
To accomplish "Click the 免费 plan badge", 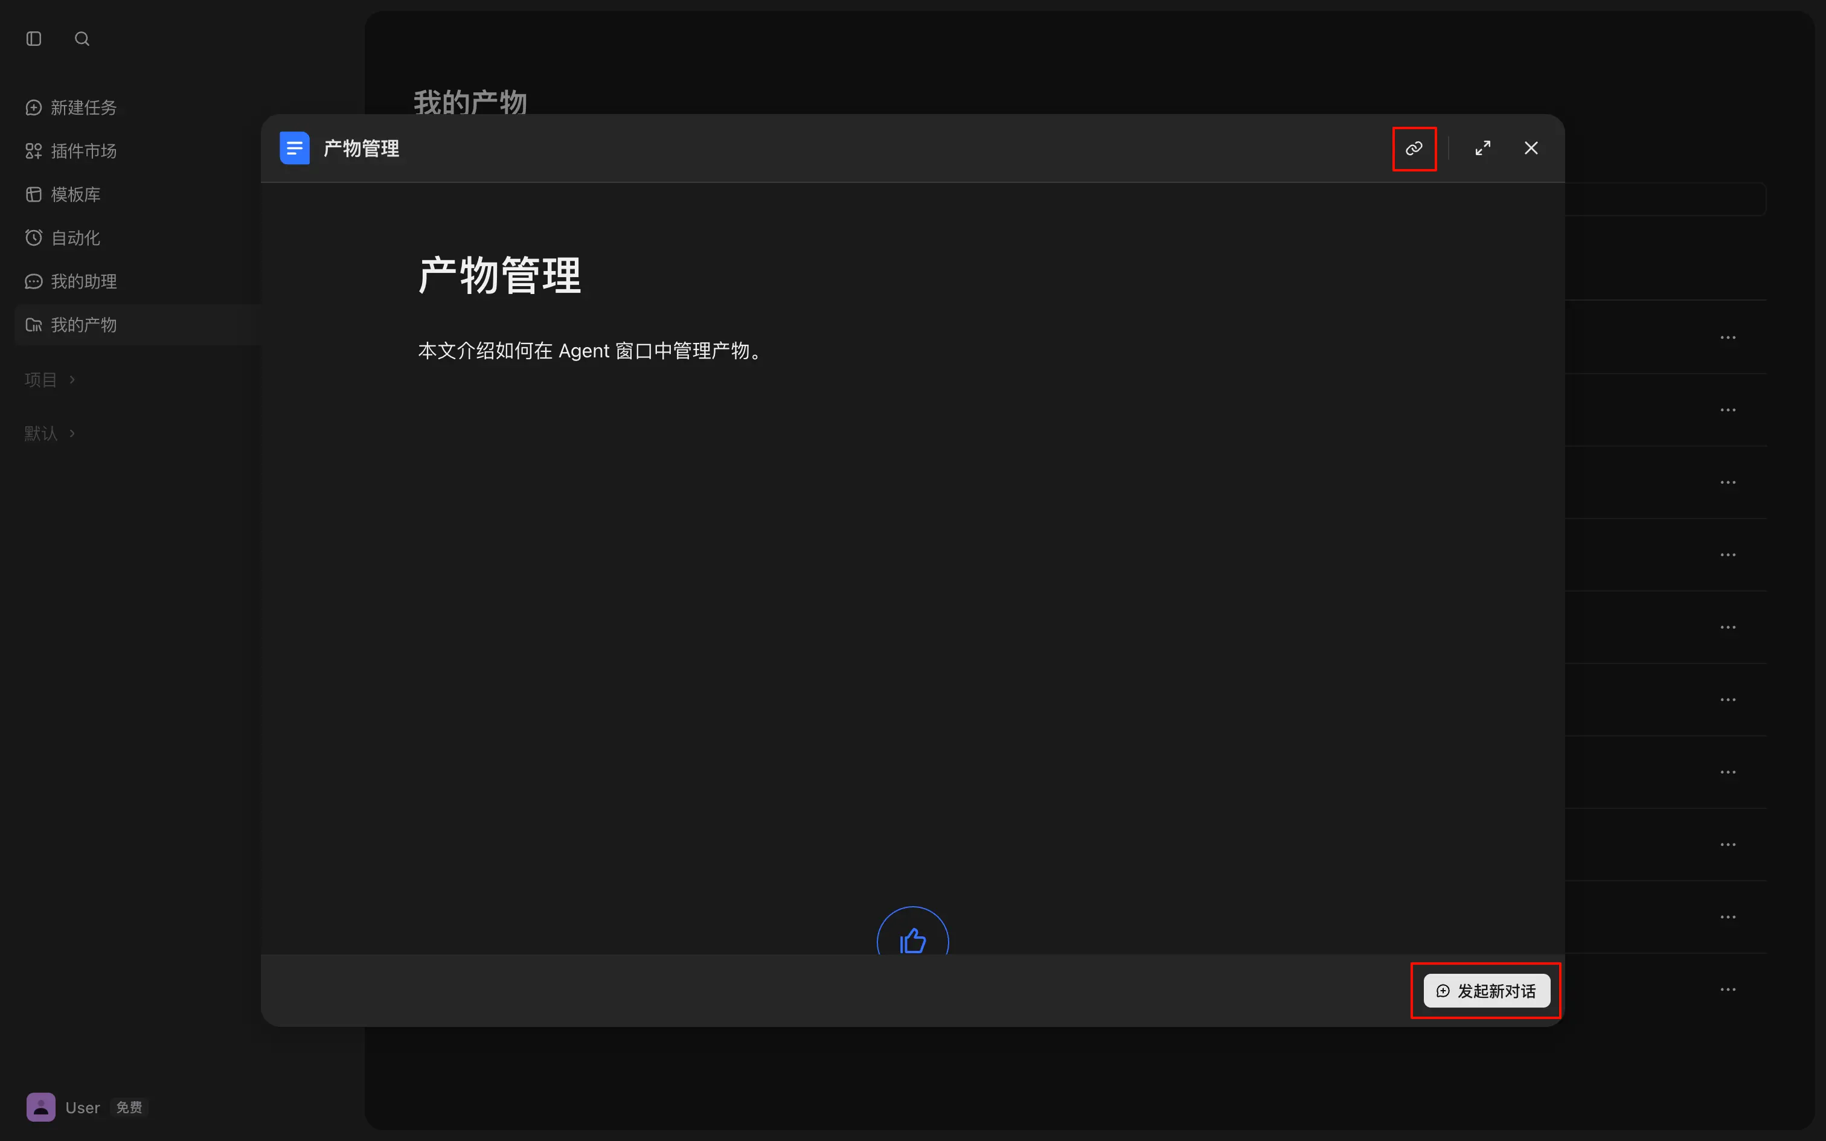I will (x=129, y=1107).
